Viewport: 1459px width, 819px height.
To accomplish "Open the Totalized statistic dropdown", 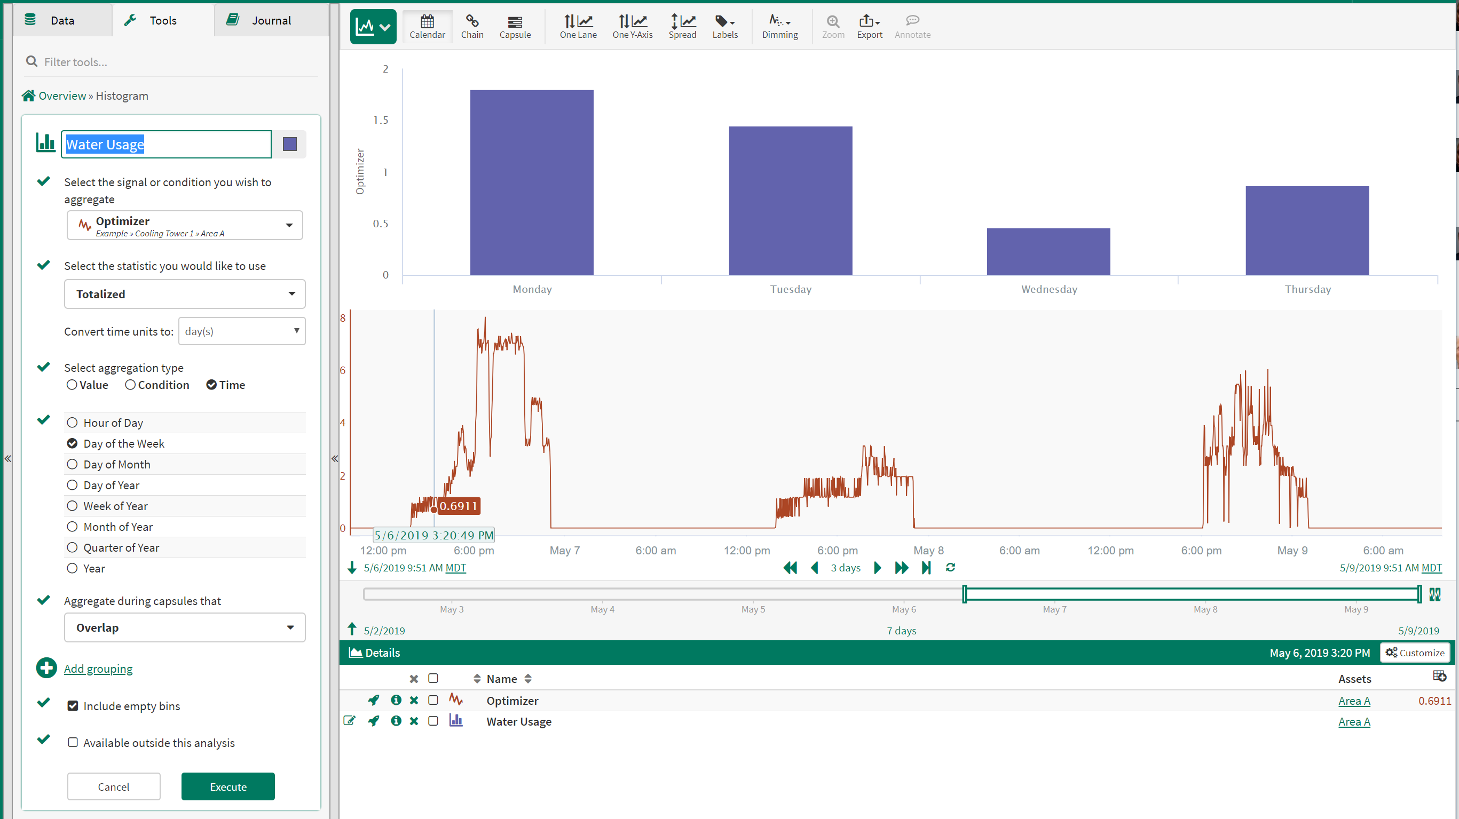I will click(x=185, y=294).
